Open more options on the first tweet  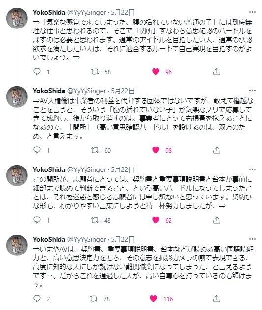(252, 12)
